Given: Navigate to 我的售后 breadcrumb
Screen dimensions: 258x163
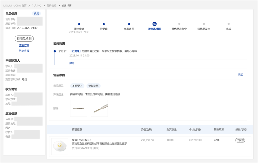Looking at the screenshot, I should click(51, 5).
